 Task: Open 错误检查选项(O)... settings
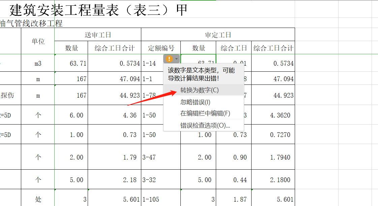tap(205, 126)
